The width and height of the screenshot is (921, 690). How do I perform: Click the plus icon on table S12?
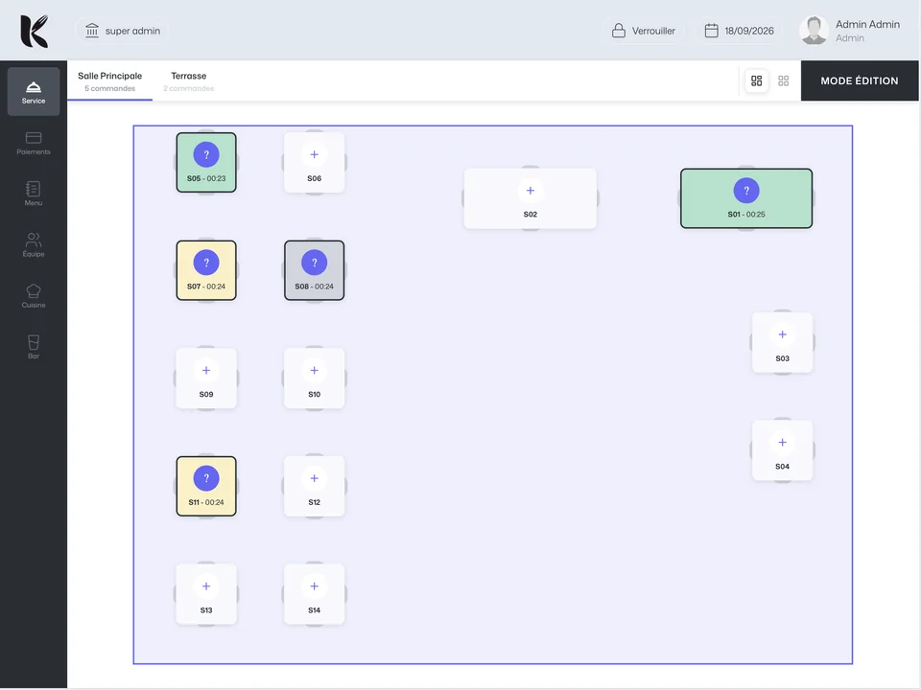315,478
